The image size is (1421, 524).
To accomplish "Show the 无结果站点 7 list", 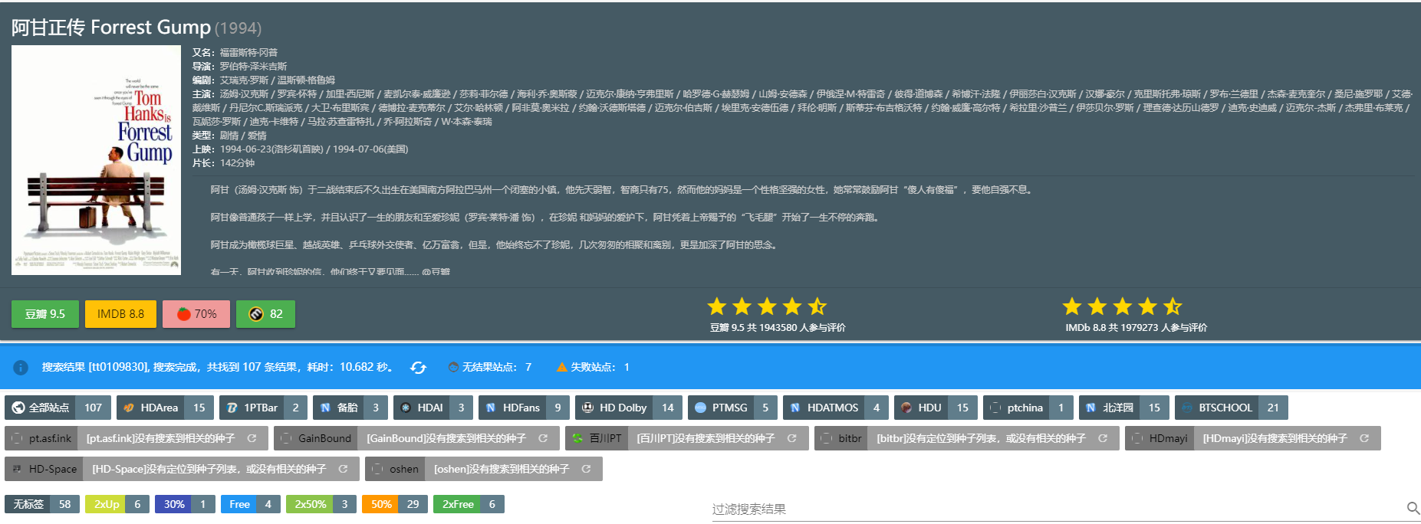I will [490, 368].
